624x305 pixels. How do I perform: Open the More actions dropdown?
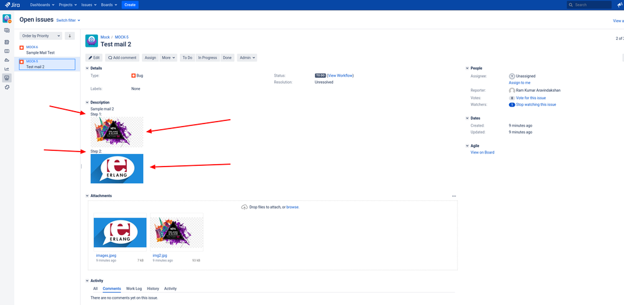[169, 57]
